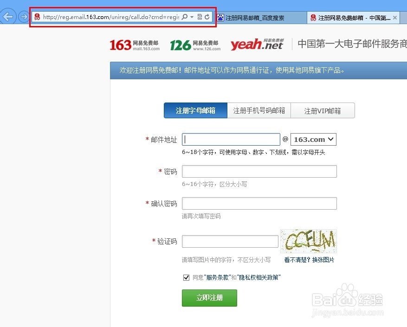Click the Baidu favicon on the search tab
The image size is (407, 327).
220,18
